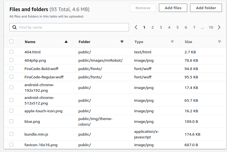The width and height of the screenshot is (227, 152).
Task: Click the Add folder button
Action: (x=206, y=8)
